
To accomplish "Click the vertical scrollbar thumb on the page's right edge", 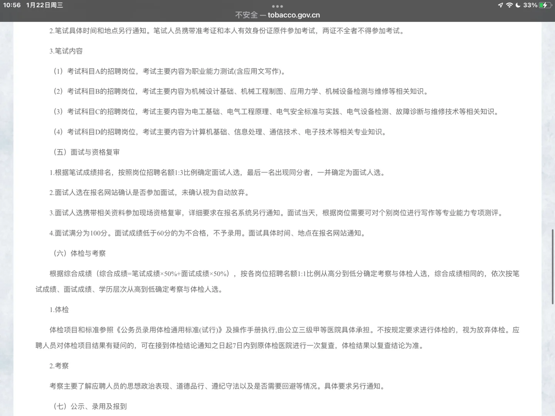I will 553,267.
